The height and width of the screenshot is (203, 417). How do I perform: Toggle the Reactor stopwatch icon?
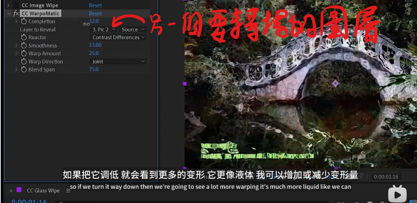tap(24, 38)
